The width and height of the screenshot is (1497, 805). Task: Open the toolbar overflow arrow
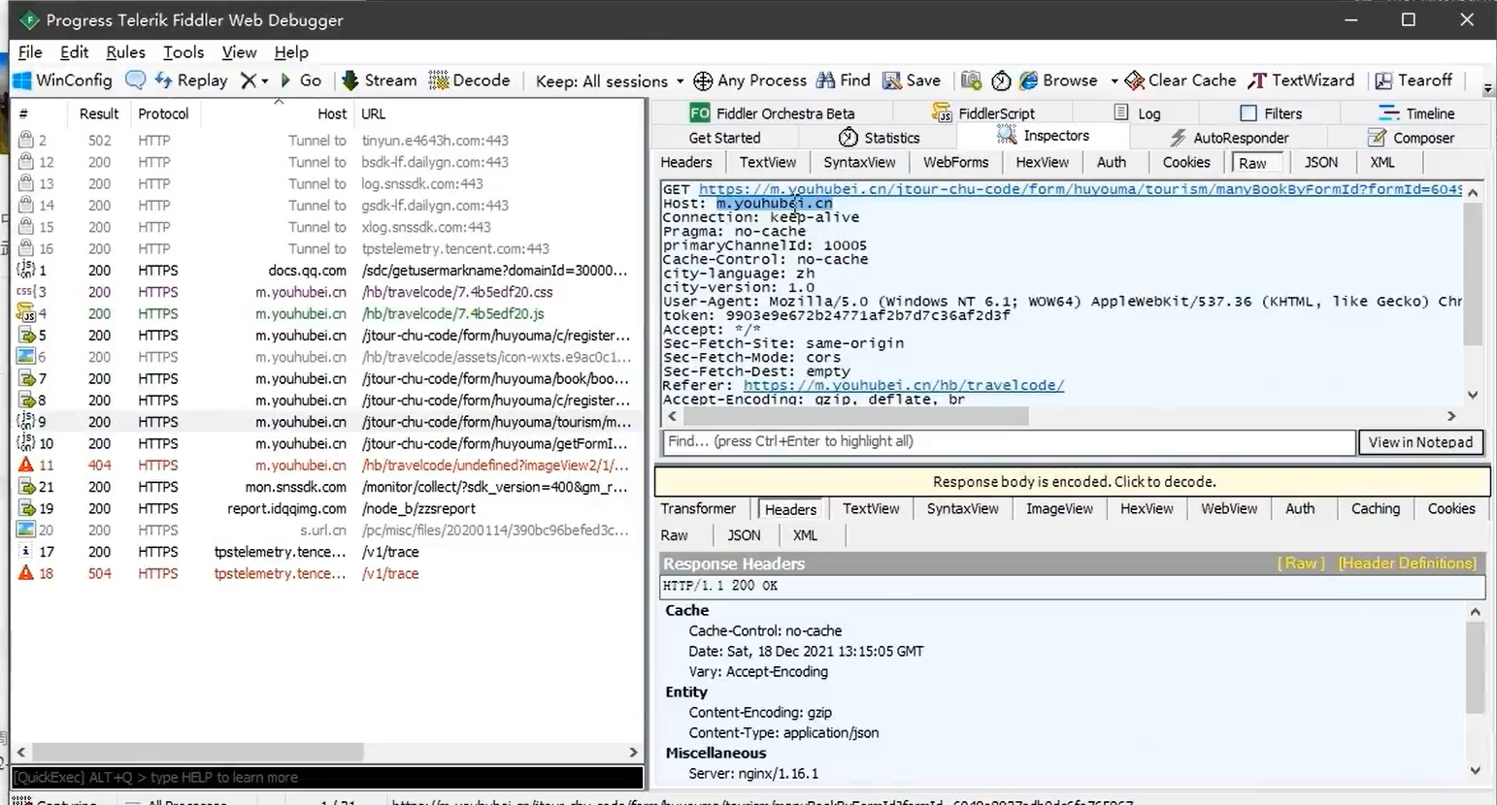(x=1487, y=88)
